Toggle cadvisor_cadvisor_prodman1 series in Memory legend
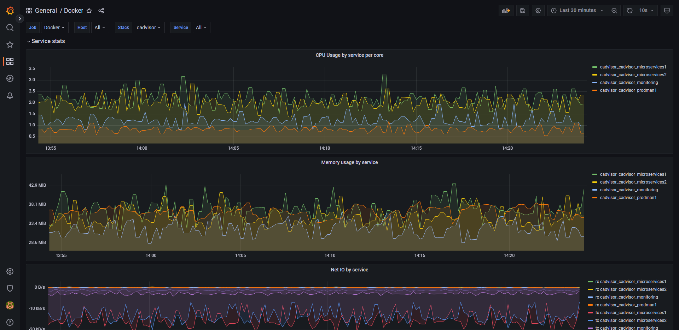679x330 pixels. pos(628,198)
